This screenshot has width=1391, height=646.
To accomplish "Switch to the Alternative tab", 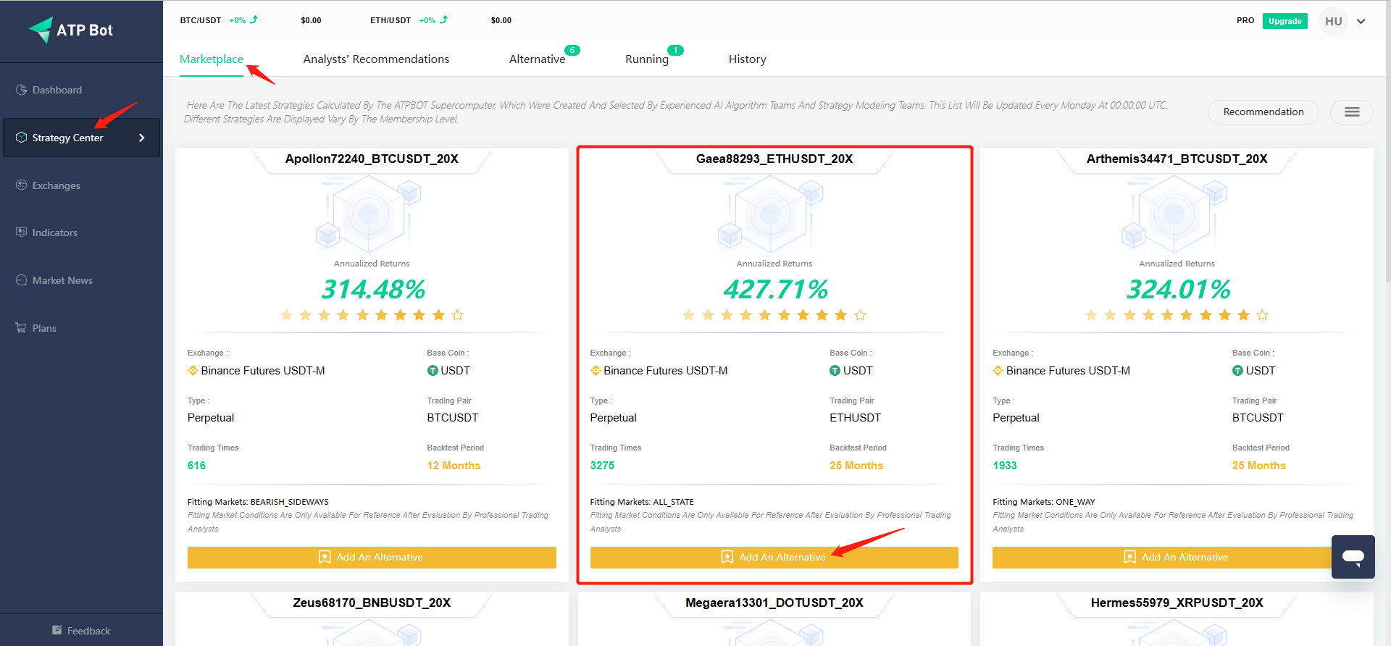I will point(537,59).
